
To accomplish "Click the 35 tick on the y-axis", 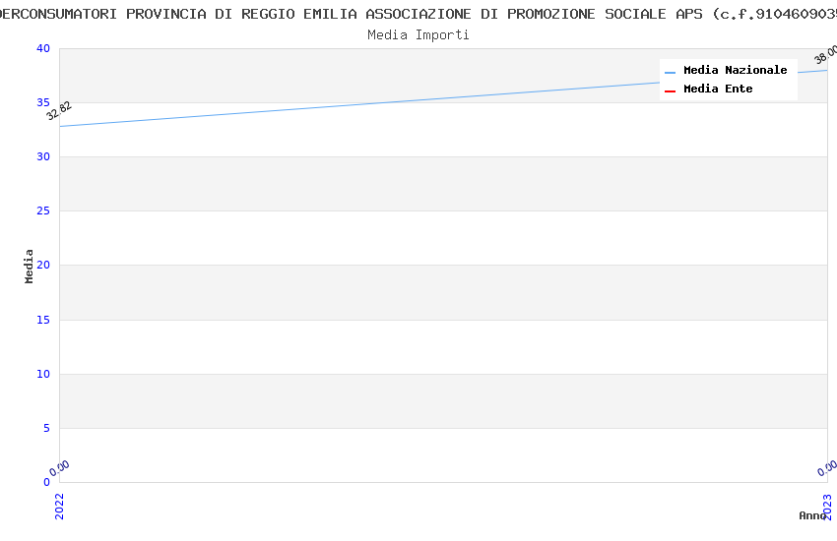I will (42, 103).
